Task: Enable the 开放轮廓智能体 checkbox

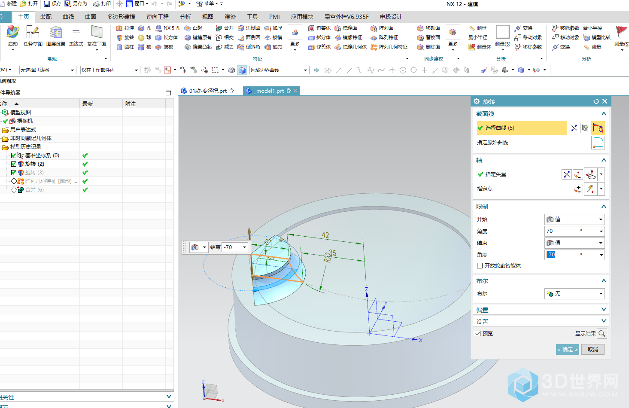Action: (480, 266)
